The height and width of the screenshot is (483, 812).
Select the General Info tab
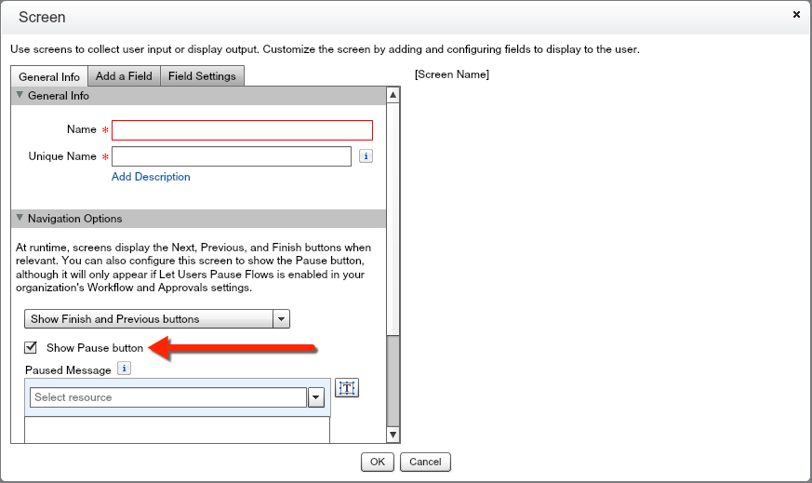(x=49, y=76)
